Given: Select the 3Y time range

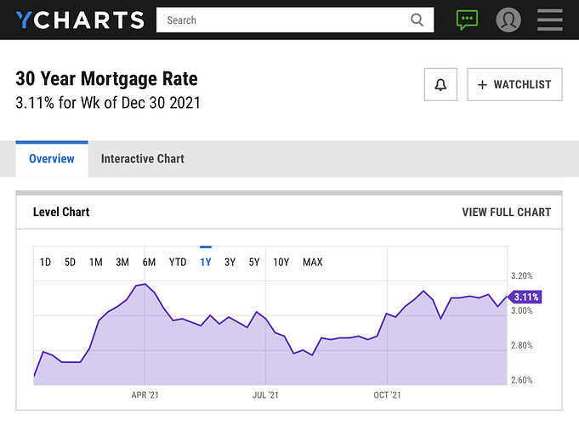Looking at the screenshot, I should click(x=230, y=262).
